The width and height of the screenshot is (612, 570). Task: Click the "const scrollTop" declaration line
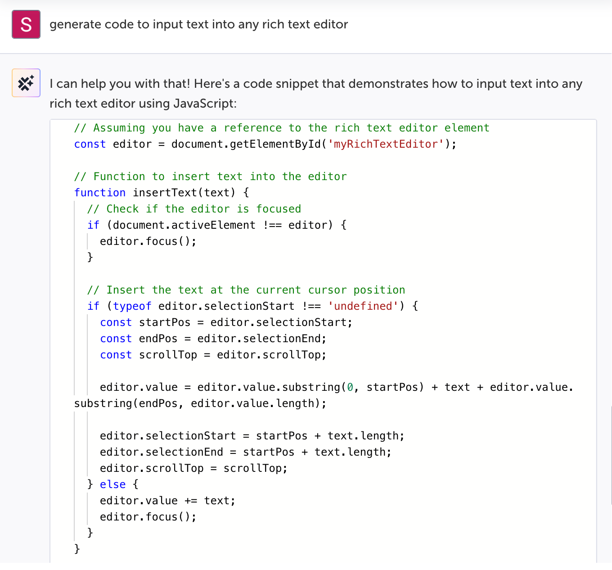click(213, 355)
